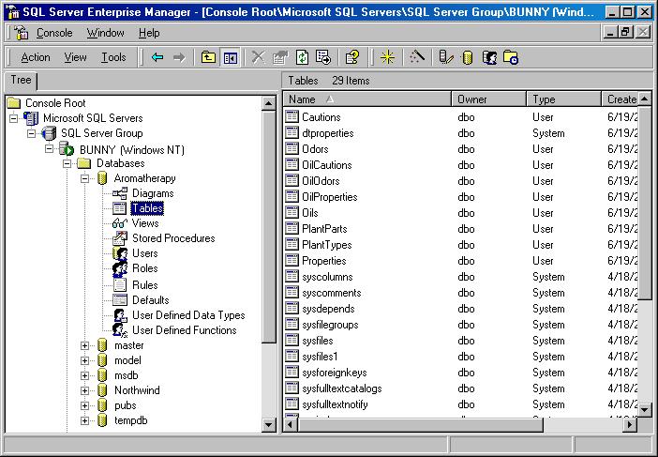
Task: Click the Properties toolbar icon
Action: 280,57
